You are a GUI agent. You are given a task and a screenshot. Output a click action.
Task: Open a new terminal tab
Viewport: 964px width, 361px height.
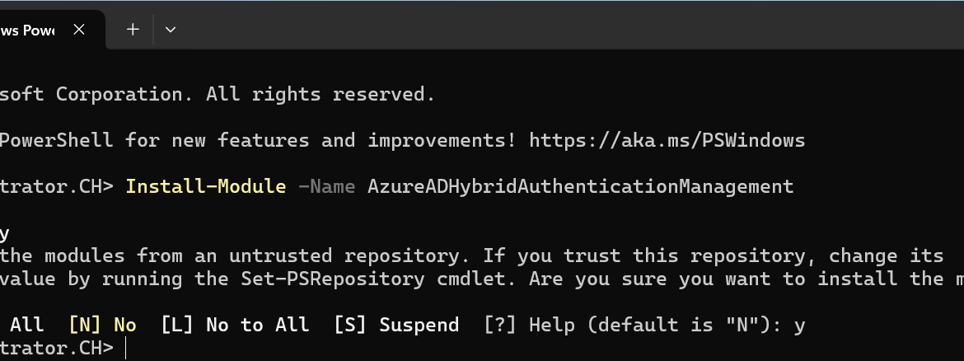pos(133,30)
